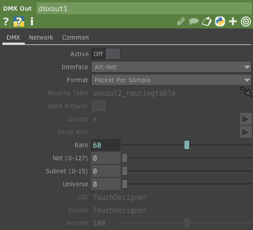Image resolution: width=253 pixels, height=230 pixels.
Task: Open the Device menu arrow button
Action: point(245,119)
